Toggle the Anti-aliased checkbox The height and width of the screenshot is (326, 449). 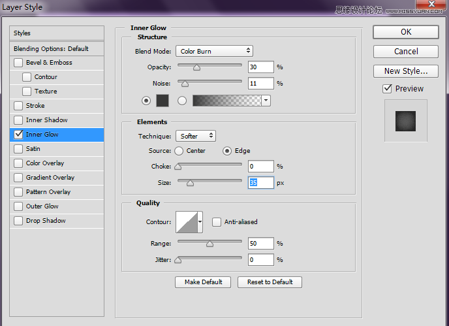(217, 222)
